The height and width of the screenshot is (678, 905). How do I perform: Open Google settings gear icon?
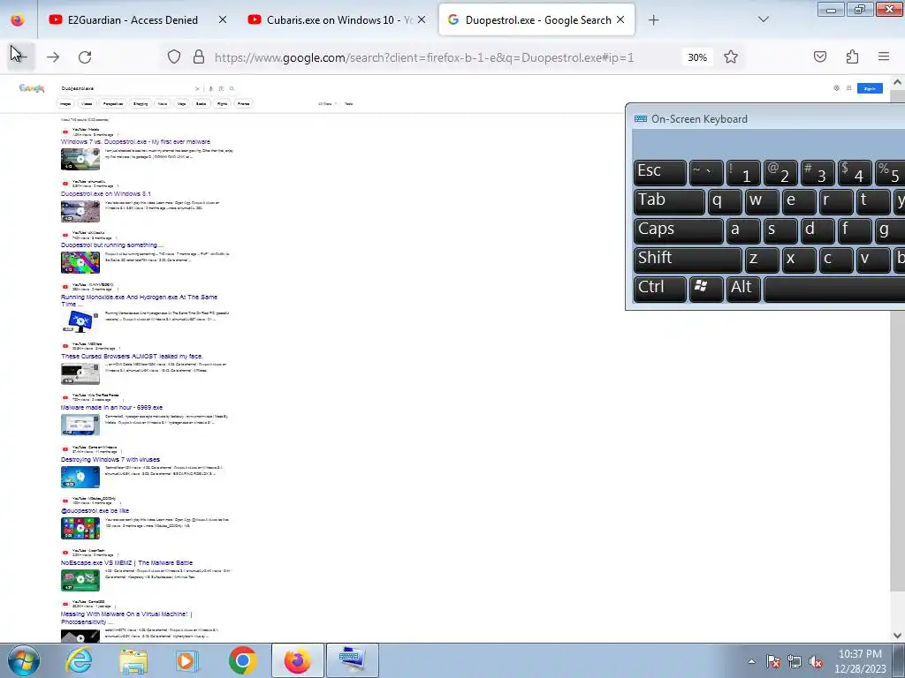836,88
